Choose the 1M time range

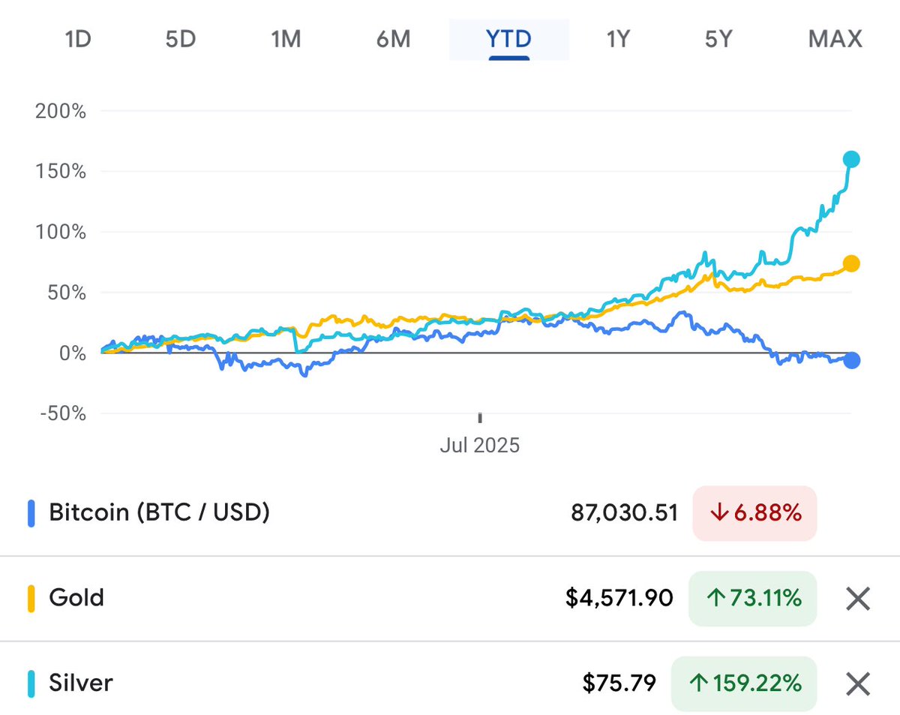286,38
